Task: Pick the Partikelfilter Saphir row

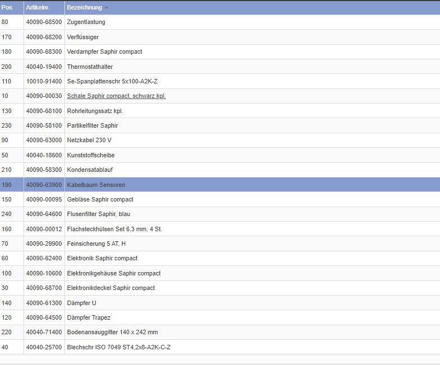Action: pyautogui.click(x=92, y=125)
